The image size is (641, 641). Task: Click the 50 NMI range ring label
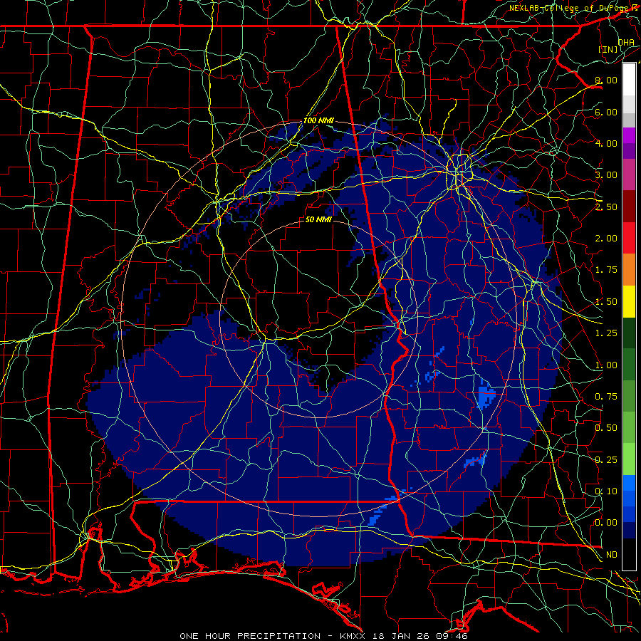(x=318, y=220)
